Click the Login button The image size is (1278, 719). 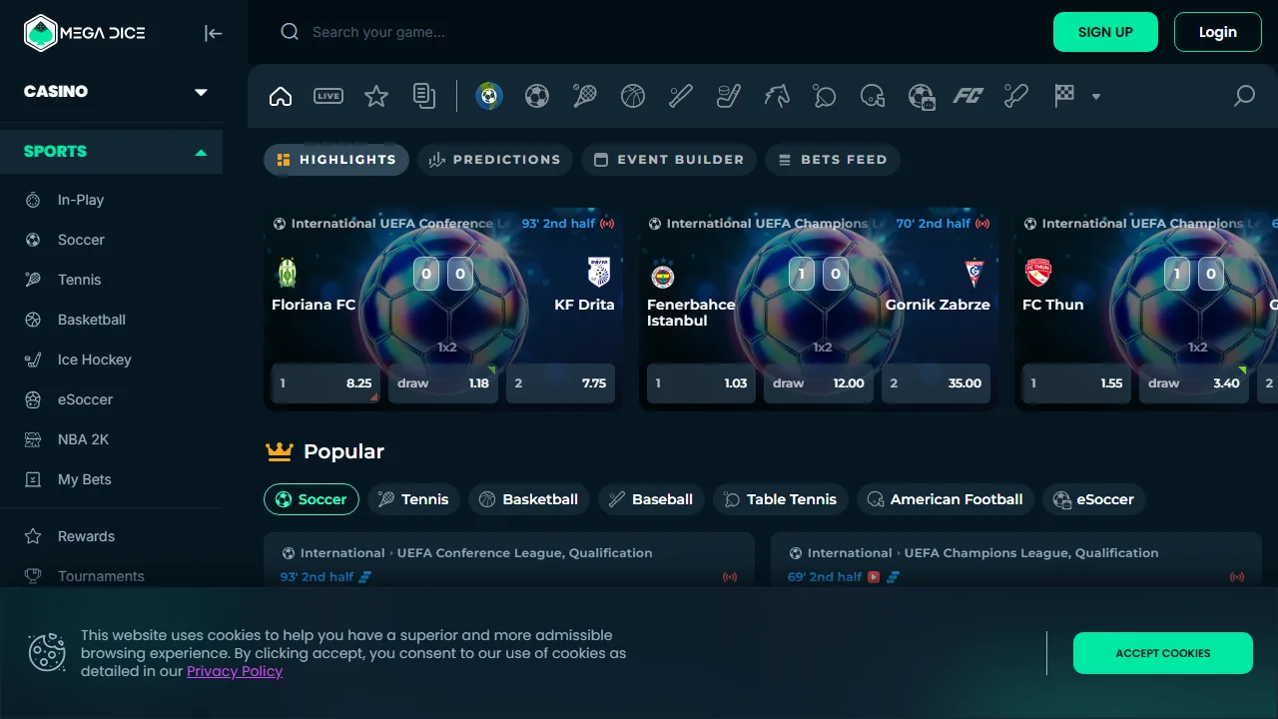pos(1218,32)
